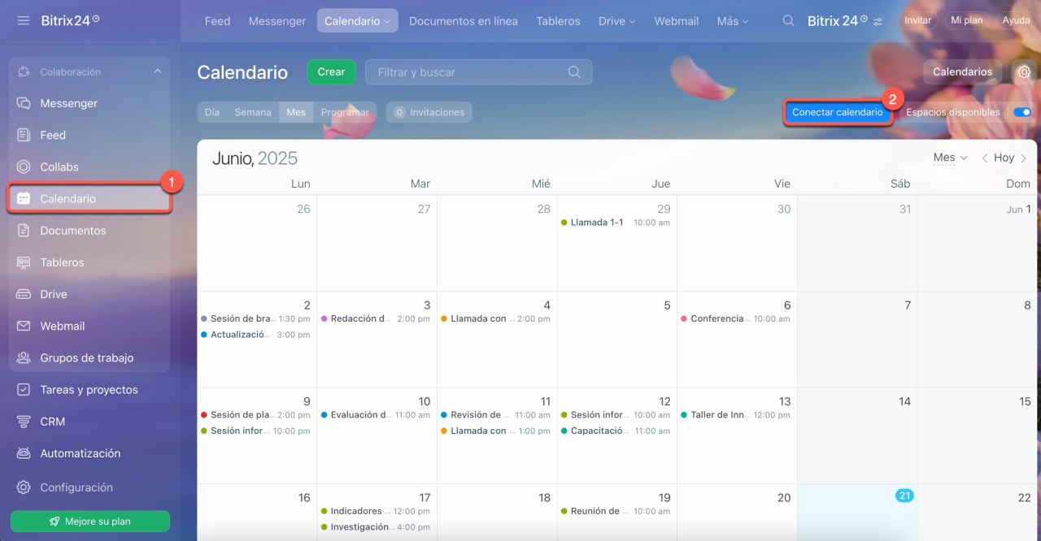
Task: Click the Invitar button
Action: pos(918,20)
